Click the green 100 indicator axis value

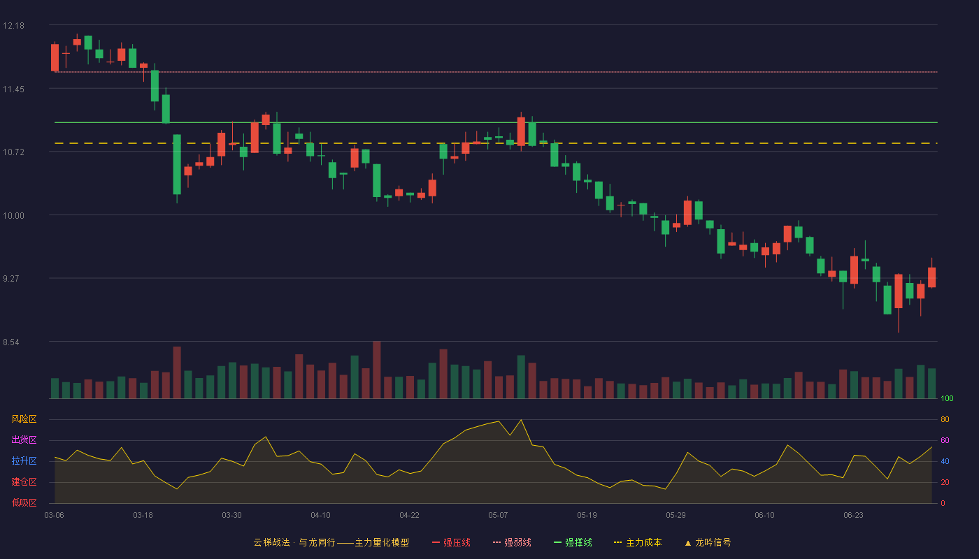pos(947,398)
